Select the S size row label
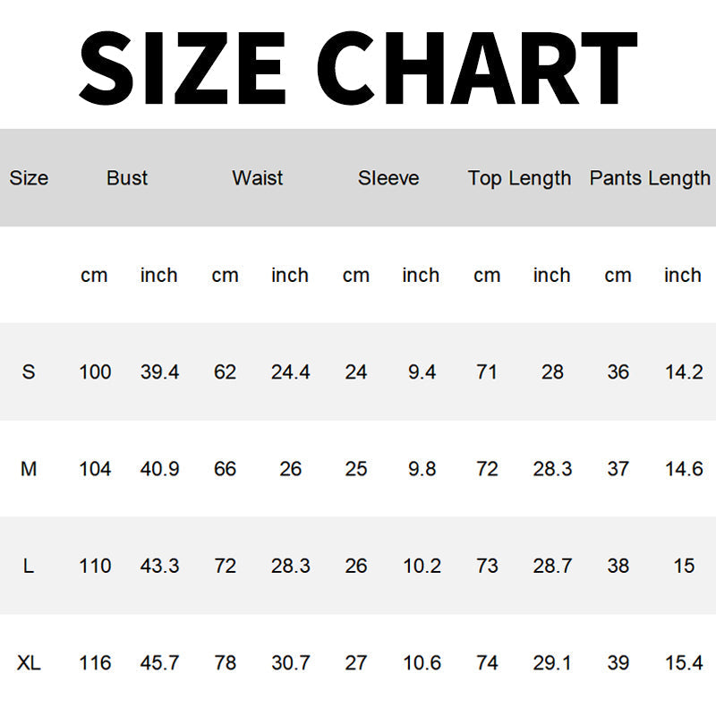Screen dimensions: 716x716 click(x=29, y=371)
